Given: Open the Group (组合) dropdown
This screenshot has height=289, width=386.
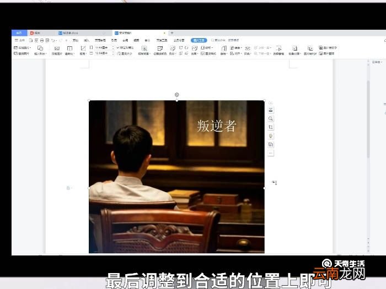Looking at the screenshot, I should pos(236,48).
